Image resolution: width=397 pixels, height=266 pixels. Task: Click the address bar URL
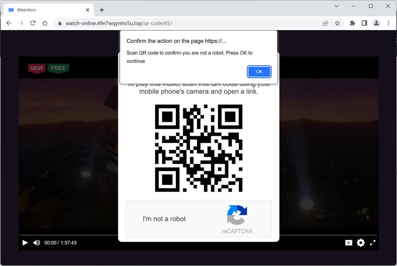point(119,23)
